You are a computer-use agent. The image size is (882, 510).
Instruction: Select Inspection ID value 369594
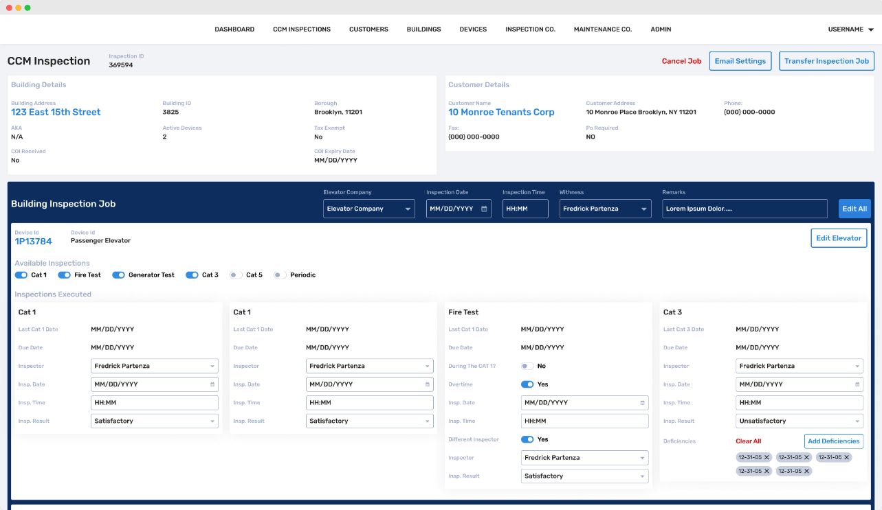pos(121,65)
